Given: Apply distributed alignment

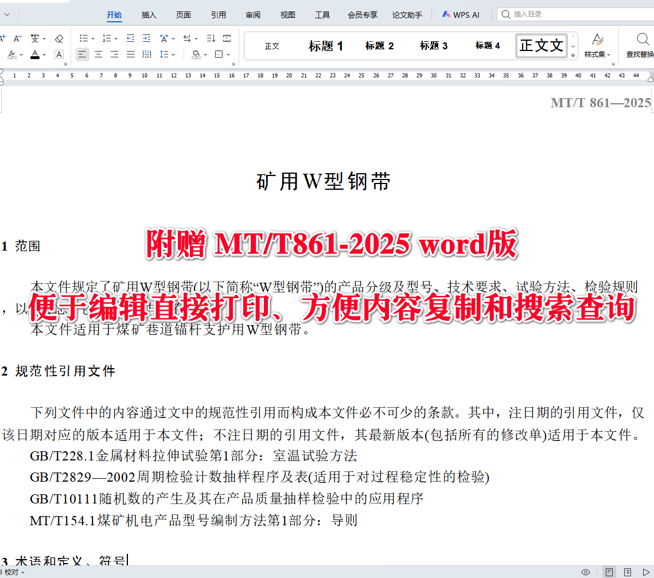Looking at the screenshot, I should pos(147,54).
